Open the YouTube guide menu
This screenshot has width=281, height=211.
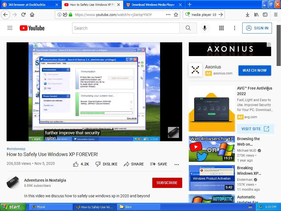pos(10,28)
